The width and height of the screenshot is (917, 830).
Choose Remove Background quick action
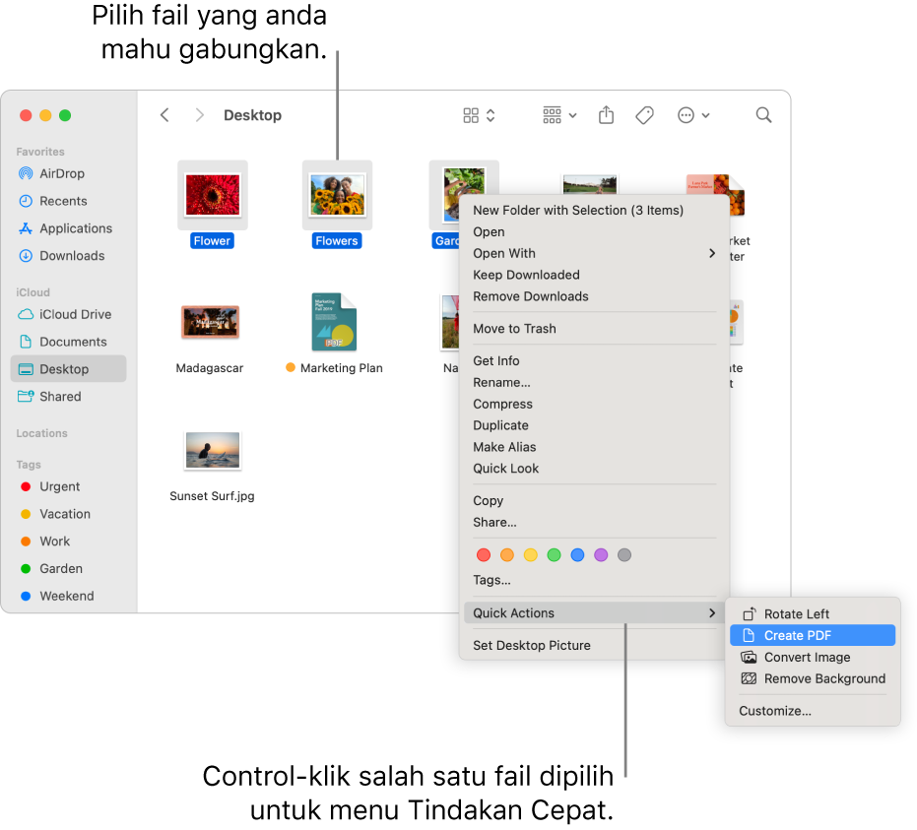pos(813,679)
